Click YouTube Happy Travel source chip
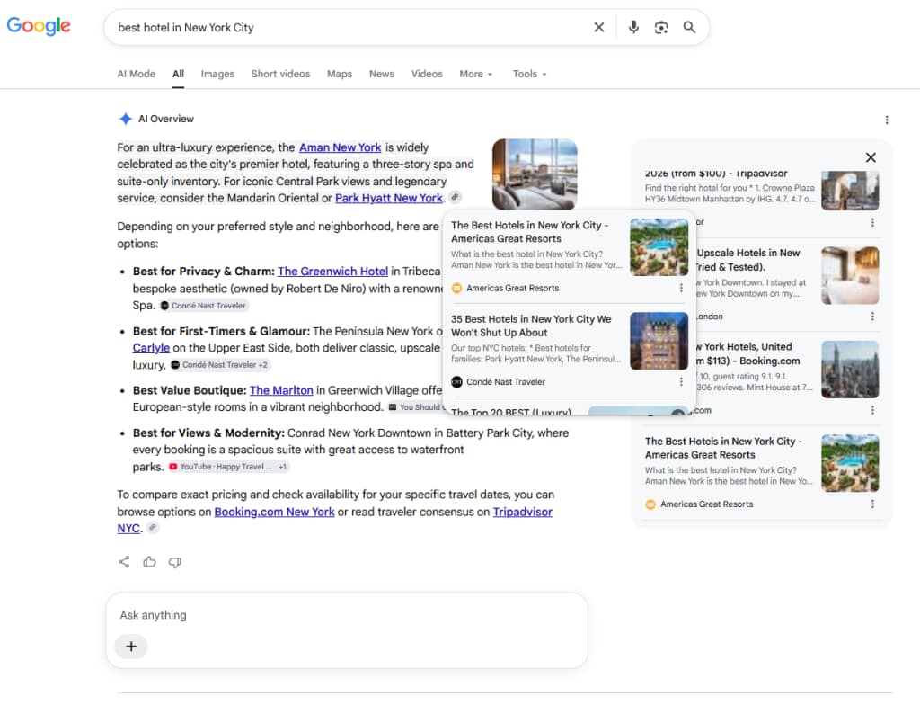 coord(228,467)
